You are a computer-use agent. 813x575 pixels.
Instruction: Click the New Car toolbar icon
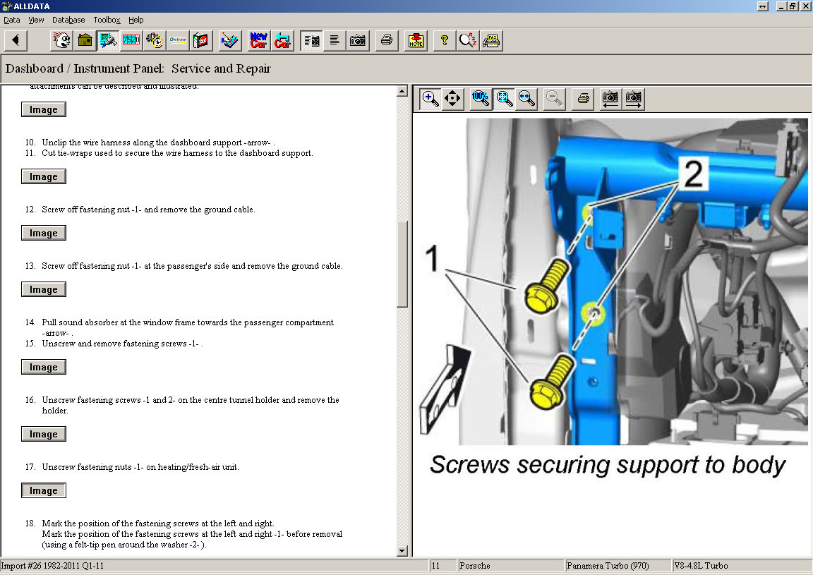click(x=259, y=41)
